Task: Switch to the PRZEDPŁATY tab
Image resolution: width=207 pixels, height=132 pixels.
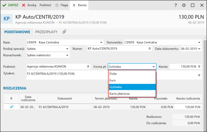Action: (x=46, y=32)
